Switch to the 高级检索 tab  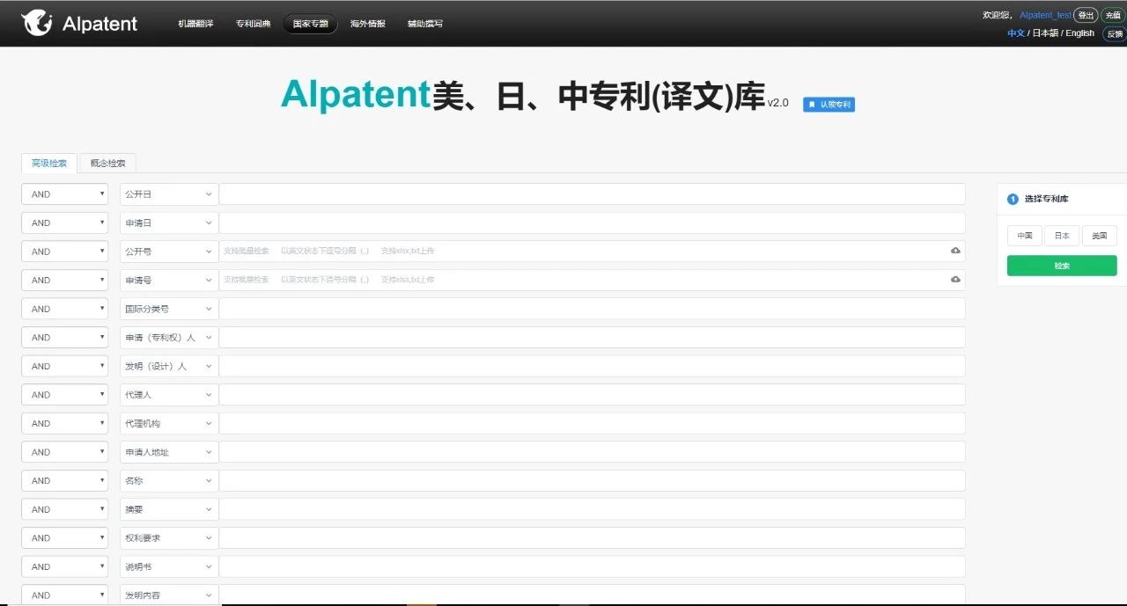[49, 164]
